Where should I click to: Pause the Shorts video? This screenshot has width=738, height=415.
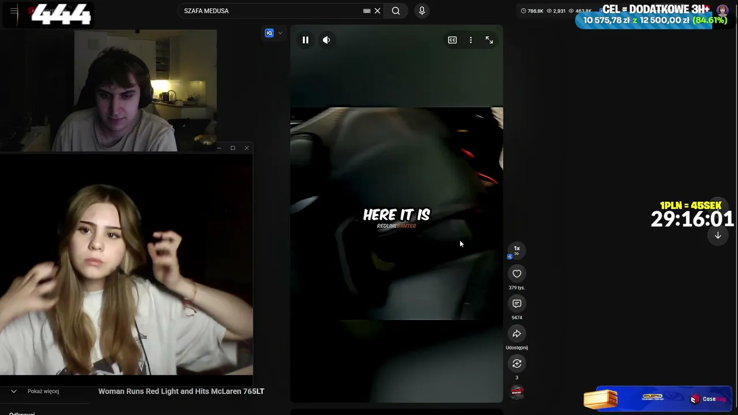click(x=306, y=40)
